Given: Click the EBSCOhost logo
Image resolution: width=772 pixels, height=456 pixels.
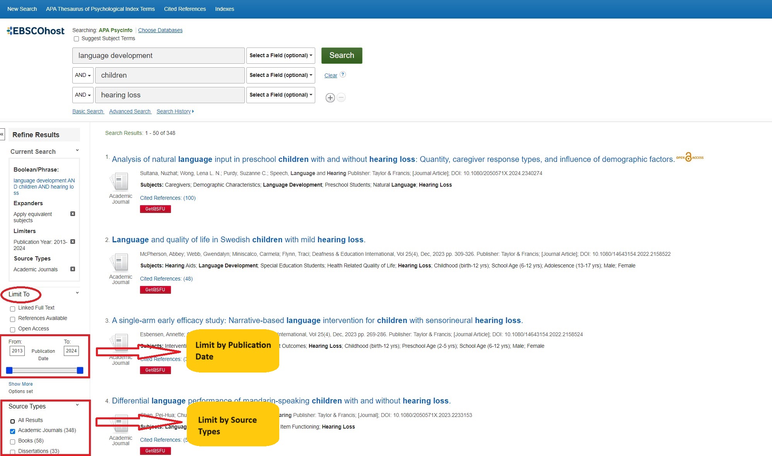Looking at the screenshot, I should click(36, 31).
